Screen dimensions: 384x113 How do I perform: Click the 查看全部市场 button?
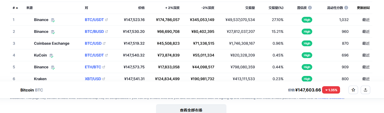pyautogui.click(x=191, y=110)
